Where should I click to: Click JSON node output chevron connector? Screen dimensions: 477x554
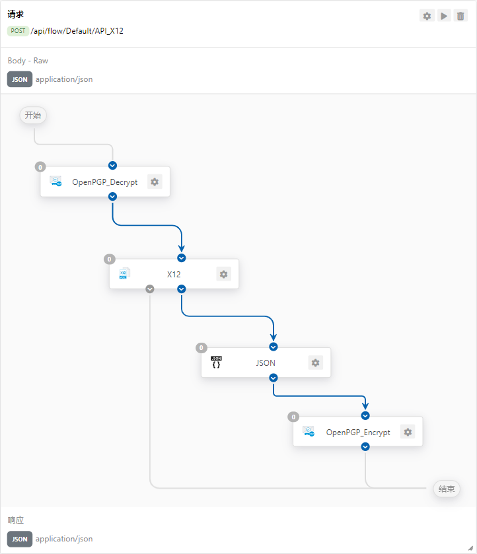click(274, 378)
